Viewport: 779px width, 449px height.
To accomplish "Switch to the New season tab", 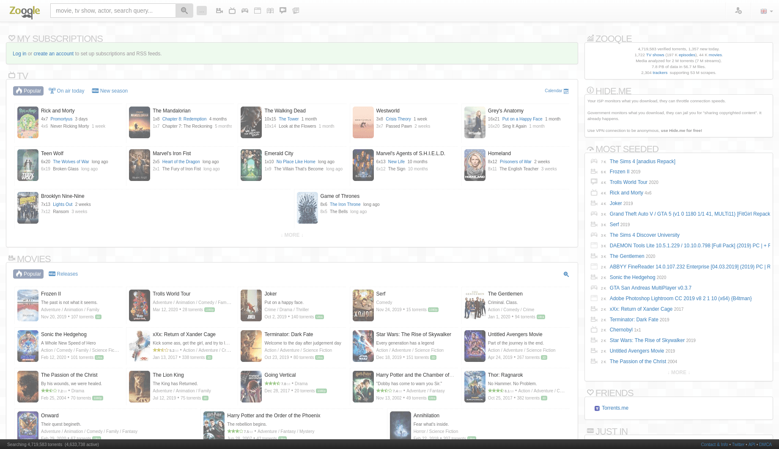I will [110, 91].
